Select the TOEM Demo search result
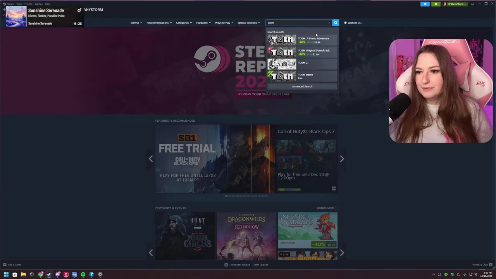The image size is (496, 279). point(302,76)
